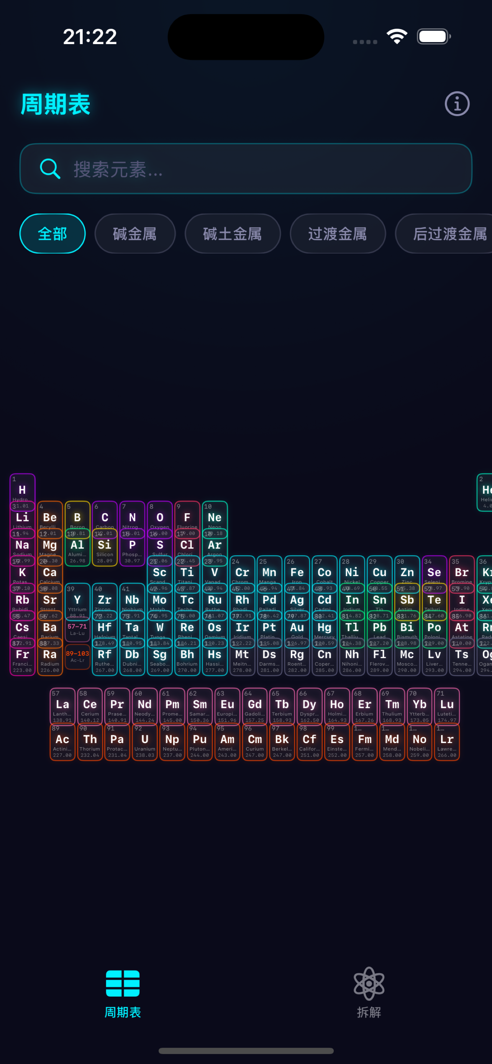492x1064 pixels.
Task: Open the Ho Holmium element tile
Action: click(x=337, y=706)
